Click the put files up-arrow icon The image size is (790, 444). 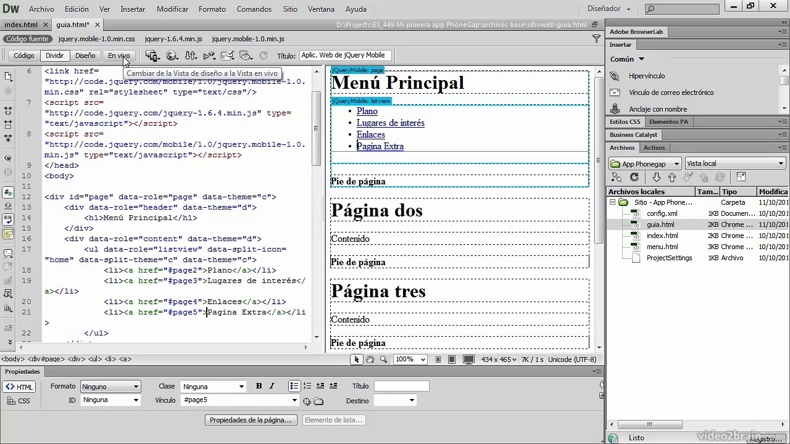672,177
